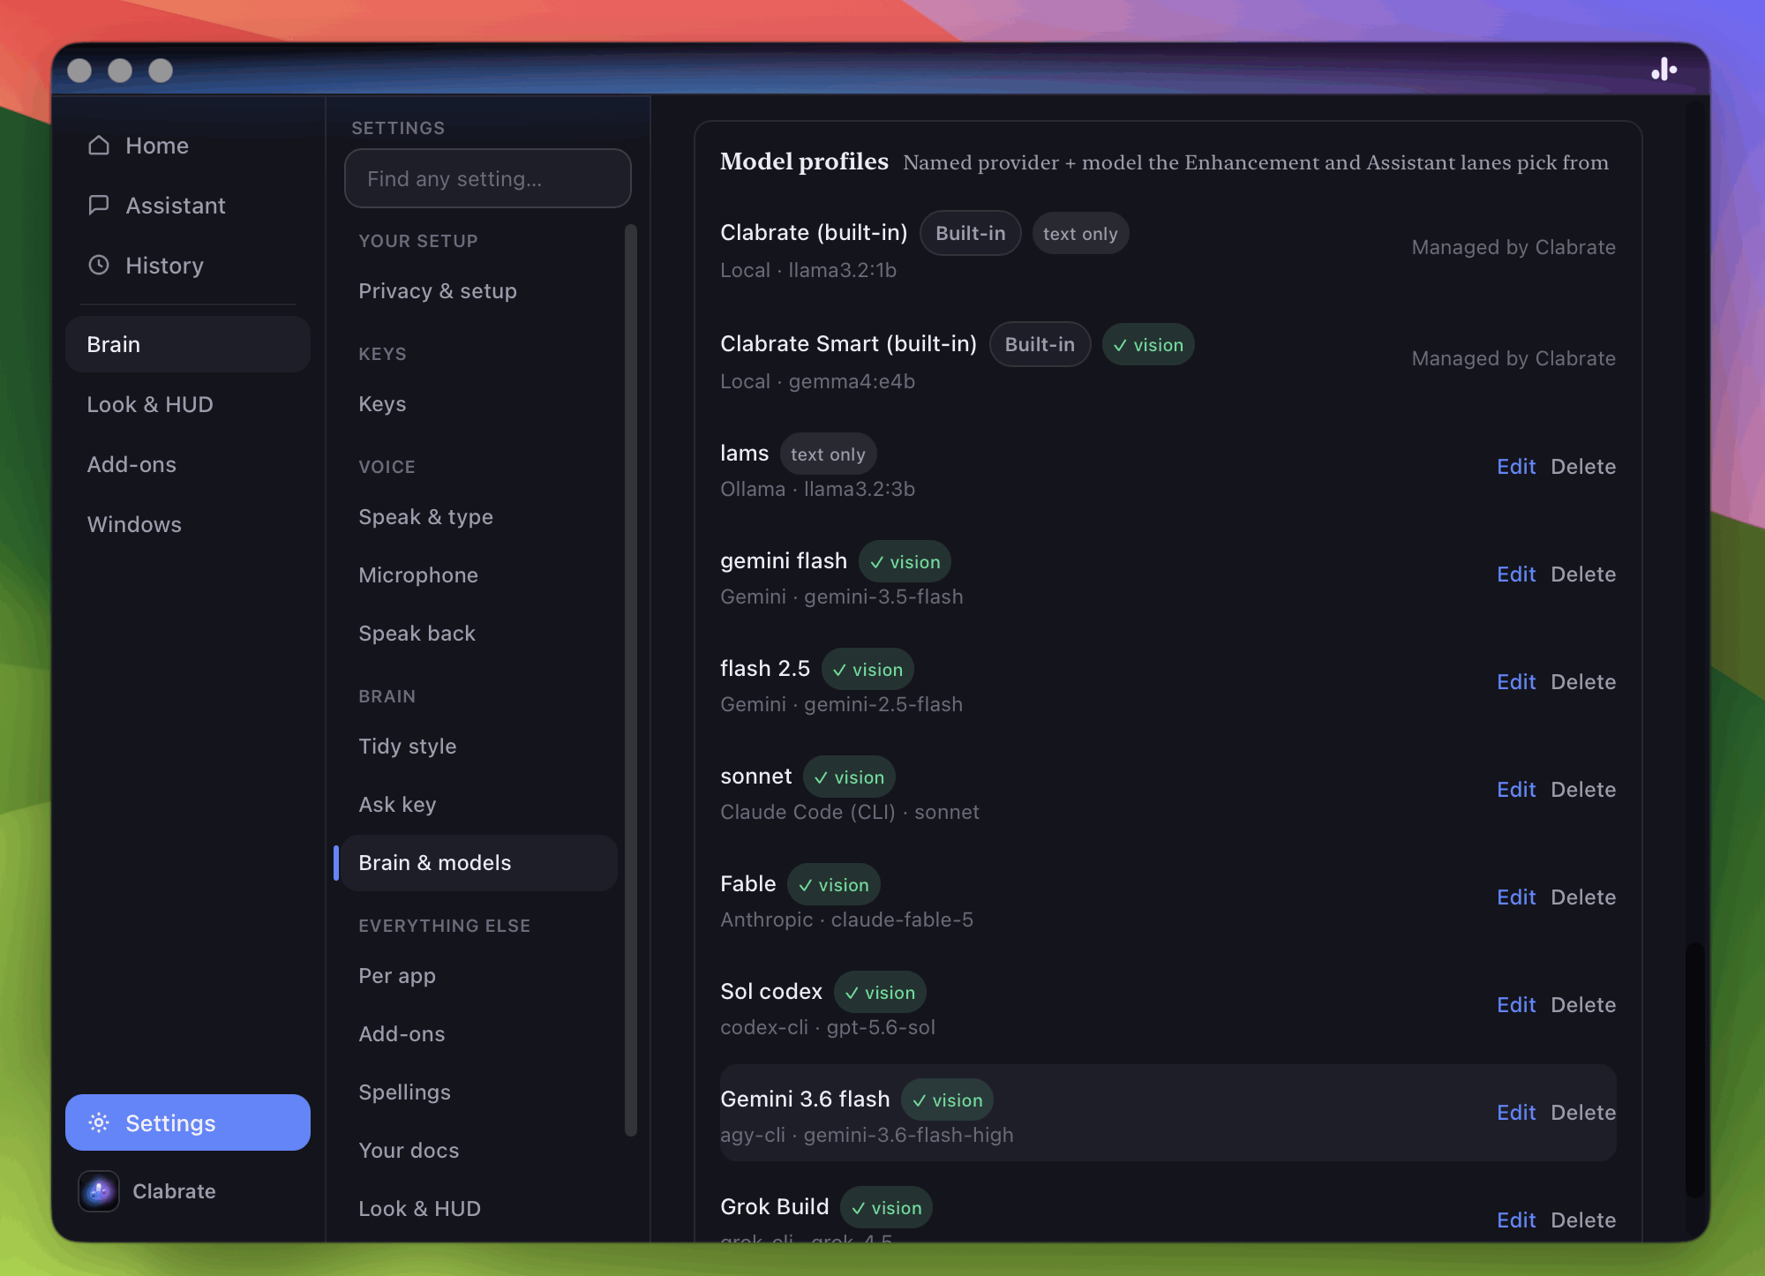
Task: Open the Assistant page
Action: pyautogui.click(x=188, y=206)
